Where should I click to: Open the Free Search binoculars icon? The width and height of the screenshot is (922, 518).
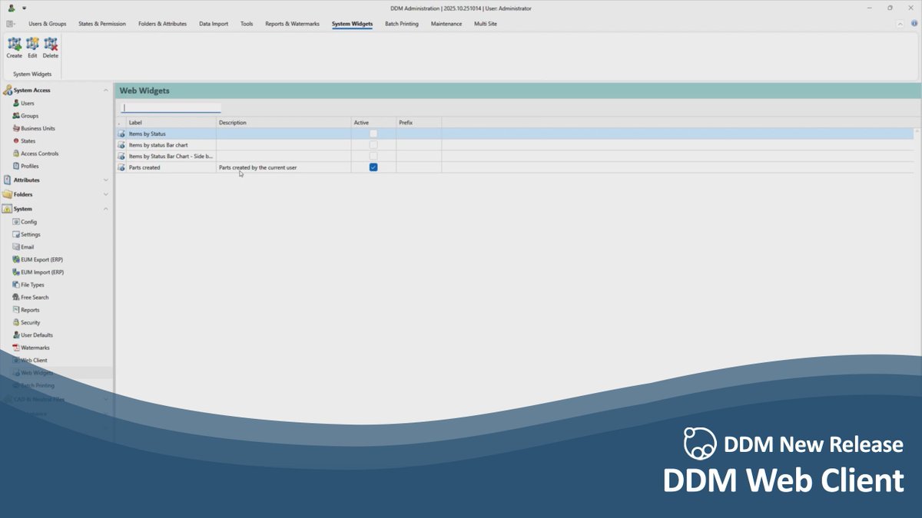pos(15,297)
